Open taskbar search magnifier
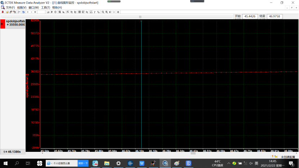Screen dimensions: 299x168 pyautogui.click(x=17, y=163)
